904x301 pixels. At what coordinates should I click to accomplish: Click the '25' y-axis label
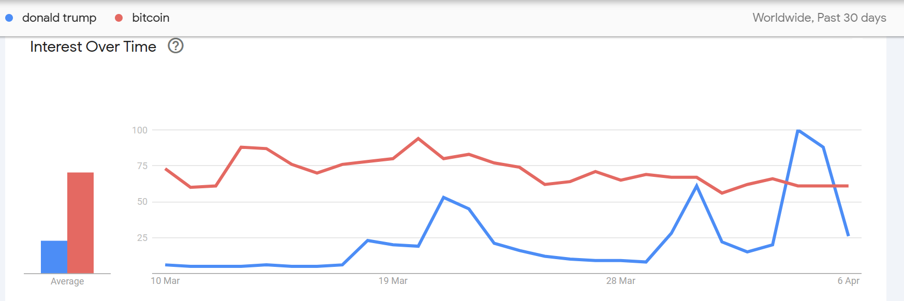pos(142,238)
